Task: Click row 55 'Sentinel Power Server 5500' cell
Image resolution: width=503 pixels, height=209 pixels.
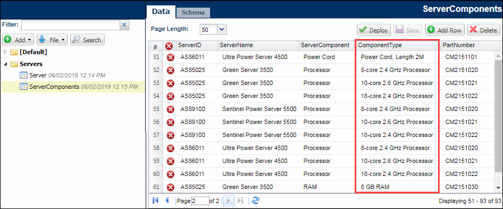Action: click(x=259, y=109)
